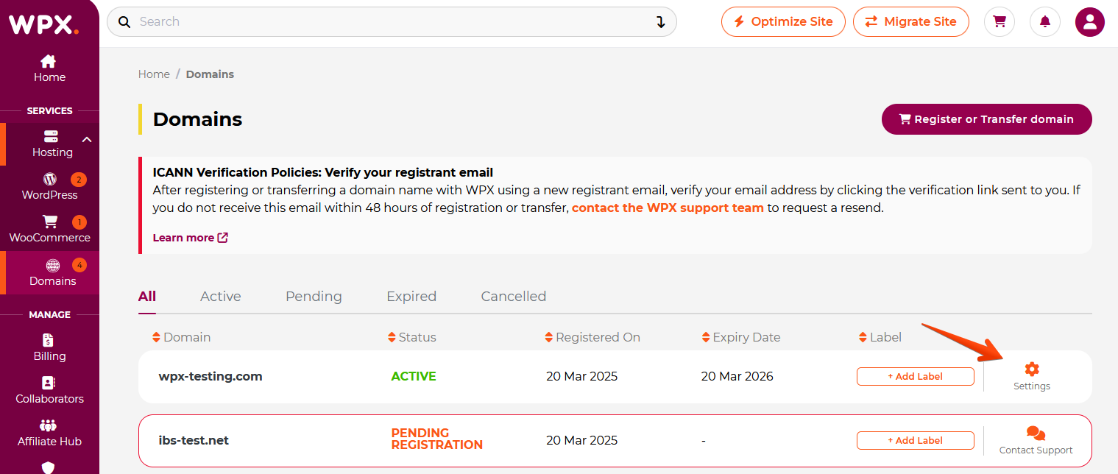Go to Home in the sidebar
The height and width of the screenshot is (474, 1118).
[x=49, y=68]
